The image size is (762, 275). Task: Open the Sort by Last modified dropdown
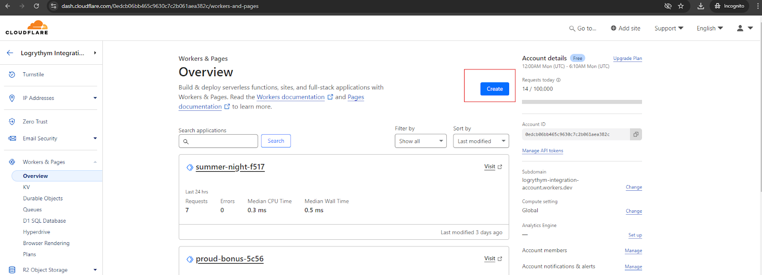click(x=481, y=141)
